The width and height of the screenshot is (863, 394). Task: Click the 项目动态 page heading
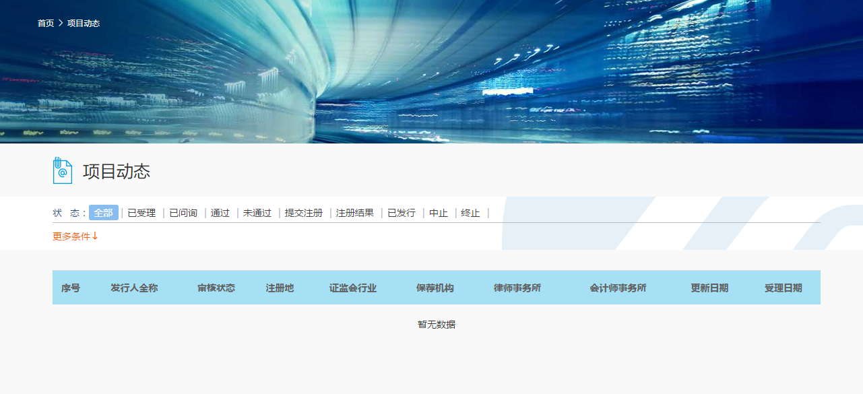(x=117, y=171)
